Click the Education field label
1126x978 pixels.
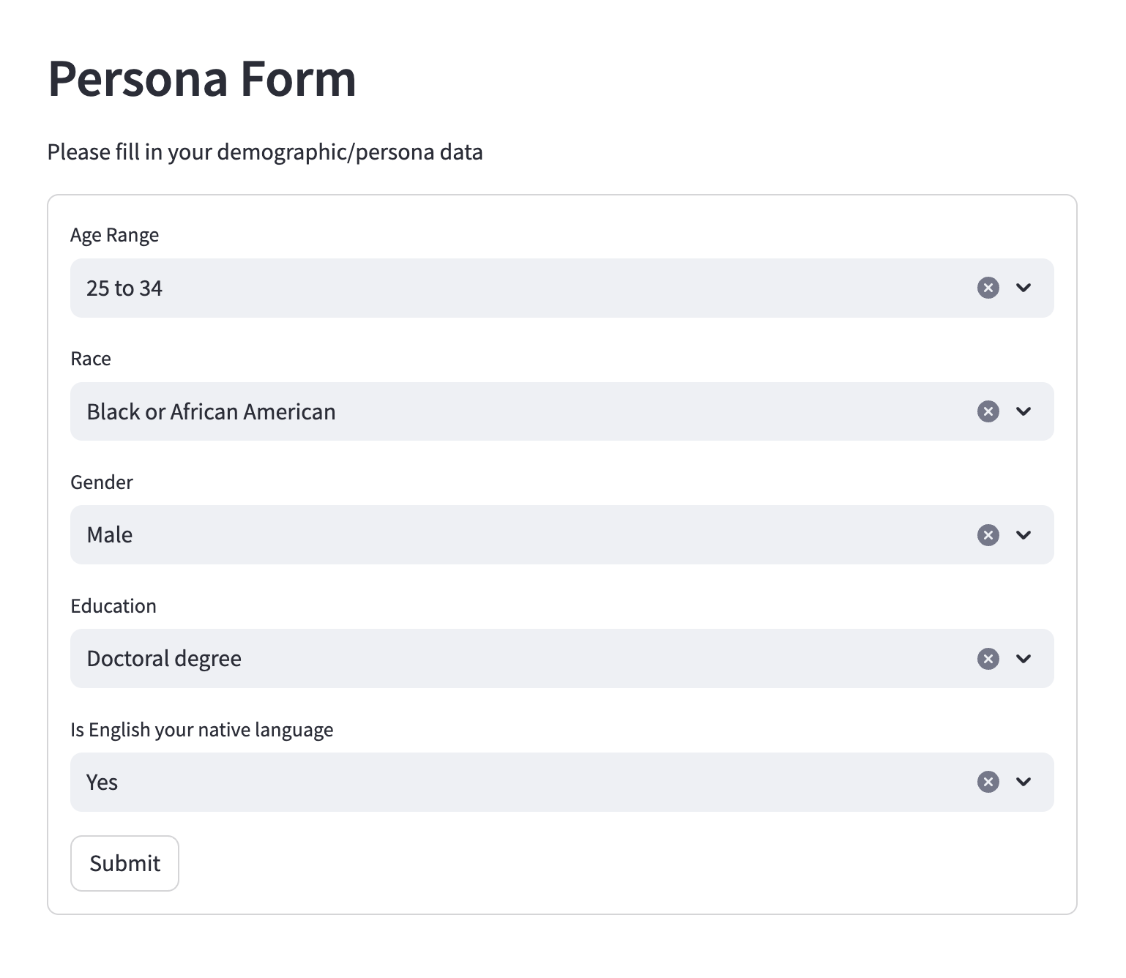pos(113,606)
